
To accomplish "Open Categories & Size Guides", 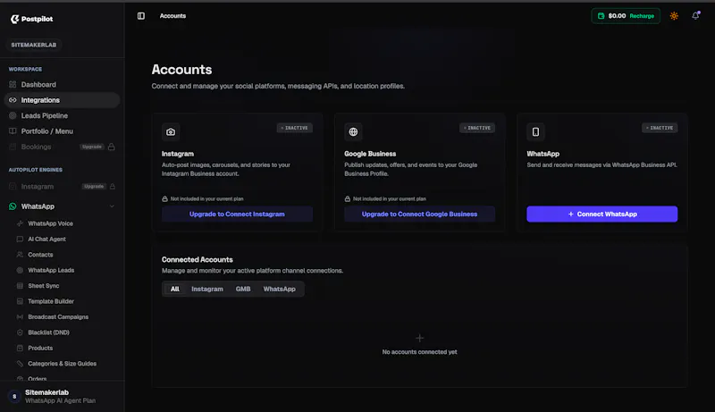I will pyautogui.click(x=62, y=363).
